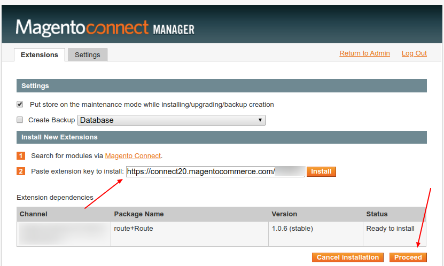Image resolution: width=444 pixels, height=266 pixels.
Task: Expand the Database backup type dropdown
Action: pos(172,120)
